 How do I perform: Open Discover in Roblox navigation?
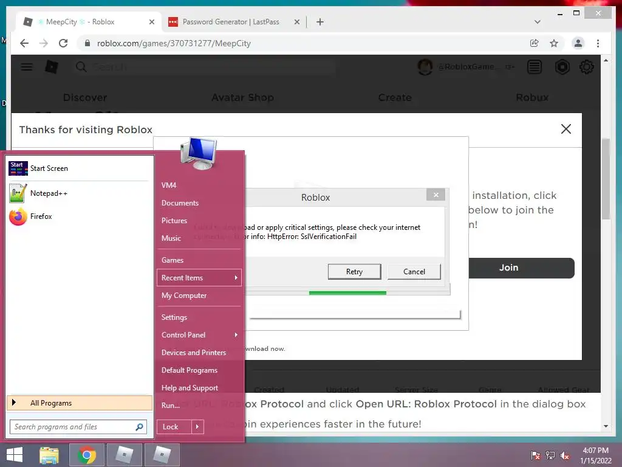click(x=85, y=97)
